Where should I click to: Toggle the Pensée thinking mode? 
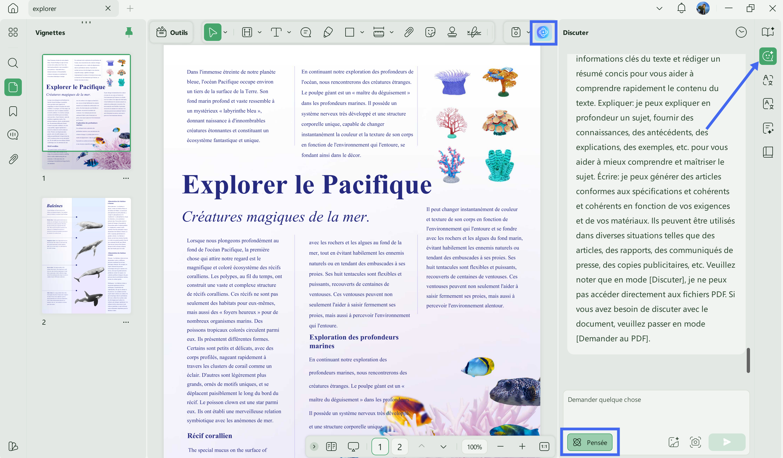tap(590, 442)
